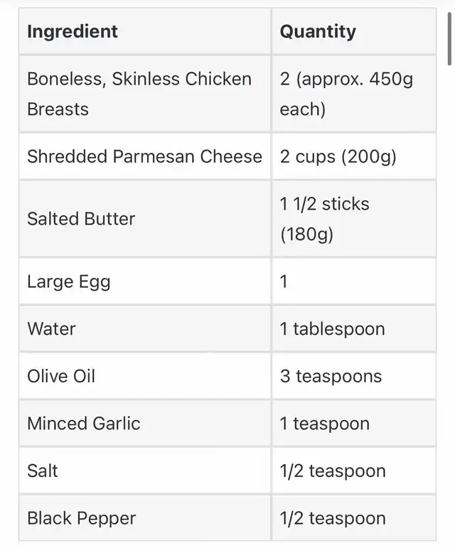Select the Large Egg ingredient cell
This screenshot has height=553, width=455.
tap(69, 281)
